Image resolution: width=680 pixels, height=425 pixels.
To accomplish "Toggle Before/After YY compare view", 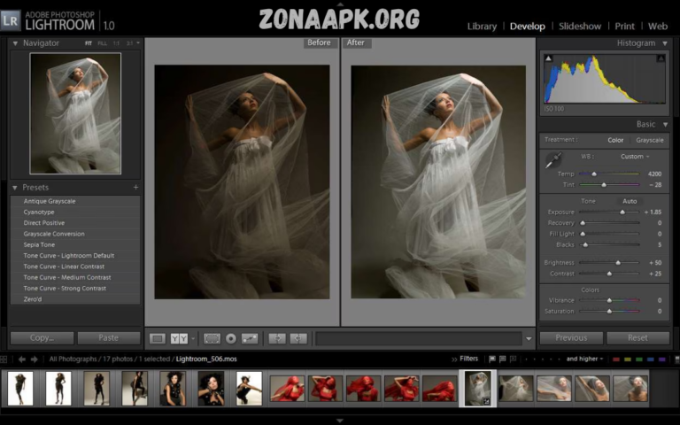I will pos(179,338).
